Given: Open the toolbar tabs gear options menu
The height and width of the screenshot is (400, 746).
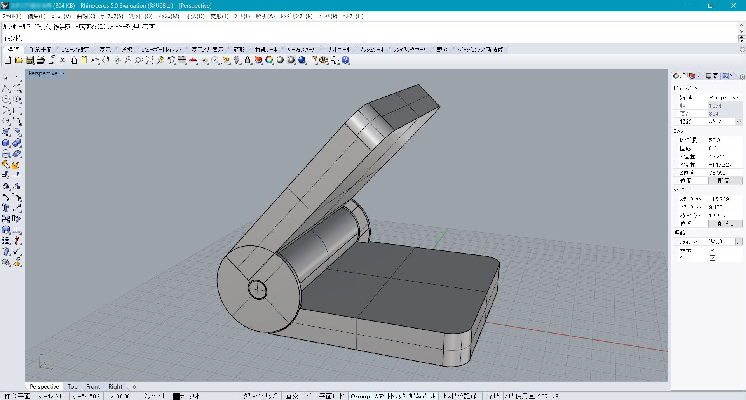Looking at the screenshot, I should 742,49.
